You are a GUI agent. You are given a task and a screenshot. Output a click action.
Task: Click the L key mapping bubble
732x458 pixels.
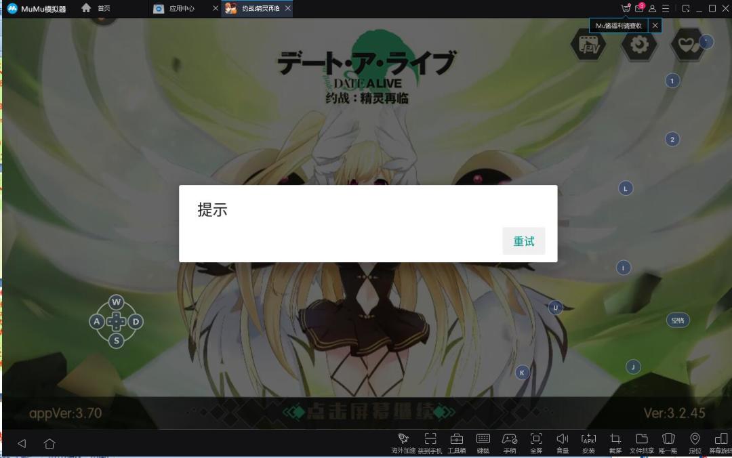[x=626, y=188]
